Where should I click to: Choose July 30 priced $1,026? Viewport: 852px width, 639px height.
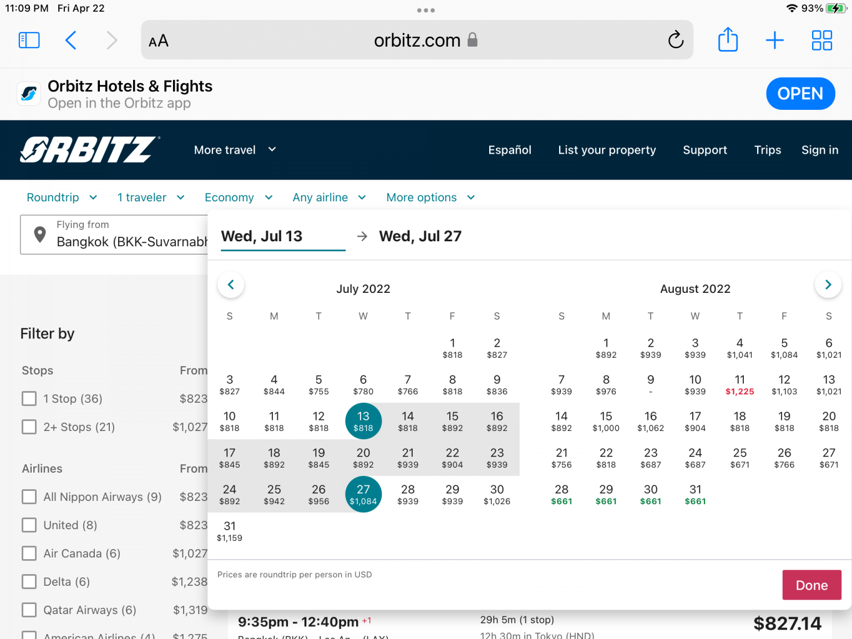[x=497, y=495]
